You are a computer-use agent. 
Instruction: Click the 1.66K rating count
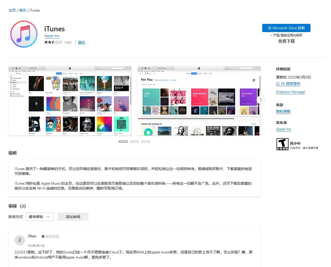click(x=68, y=42)
